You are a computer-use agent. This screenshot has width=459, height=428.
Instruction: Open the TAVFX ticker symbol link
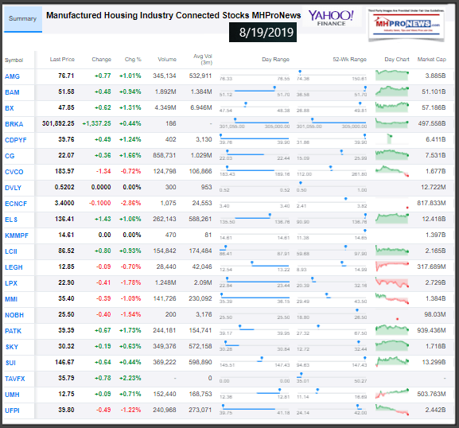tap(15, 379)
